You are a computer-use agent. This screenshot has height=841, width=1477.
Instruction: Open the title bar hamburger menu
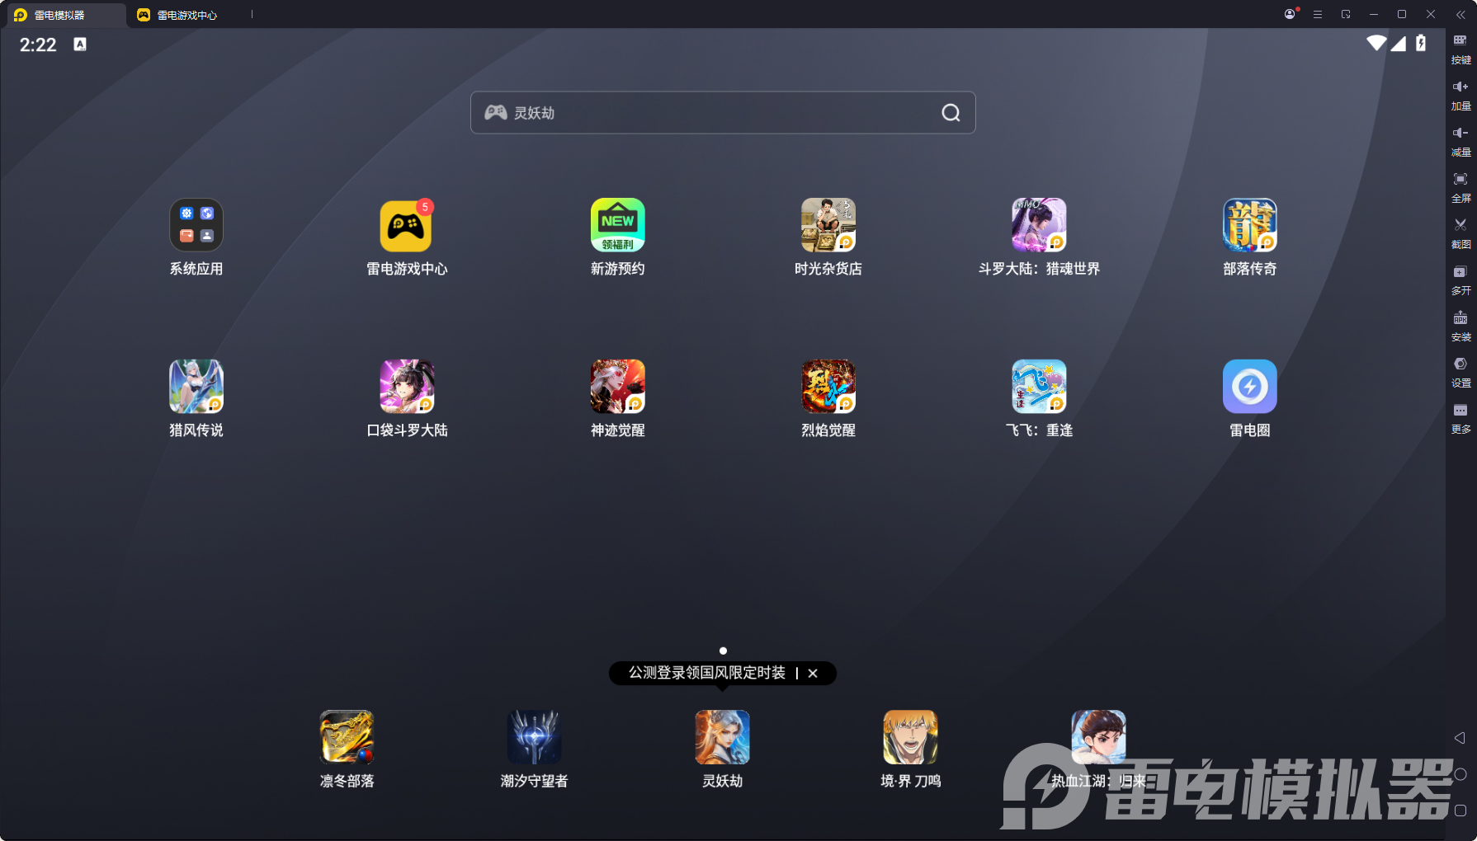coord(1318,14)
